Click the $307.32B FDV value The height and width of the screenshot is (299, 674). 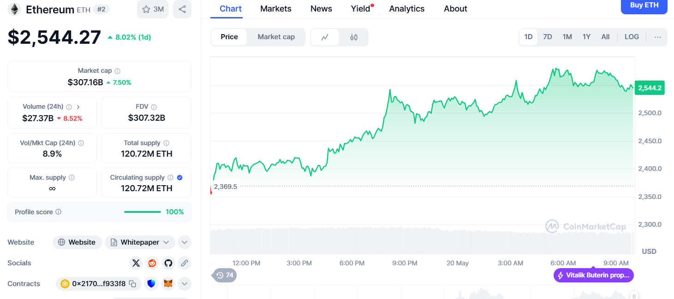pos(147,118)
